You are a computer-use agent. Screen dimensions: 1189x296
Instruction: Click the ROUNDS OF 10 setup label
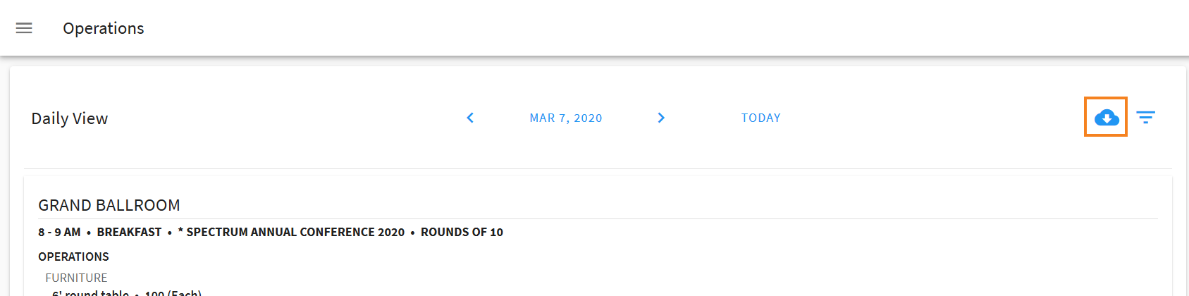pyautogui.click(x=462, y=233)
